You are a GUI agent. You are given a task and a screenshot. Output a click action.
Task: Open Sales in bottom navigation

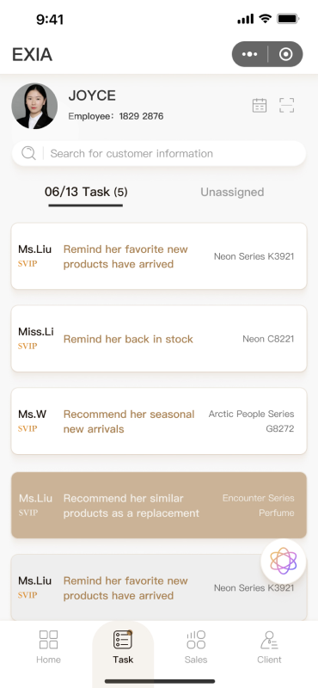click(x=196, y=647)
